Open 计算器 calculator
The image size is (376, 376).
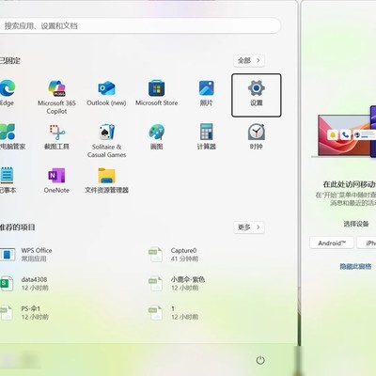(207, 136)
